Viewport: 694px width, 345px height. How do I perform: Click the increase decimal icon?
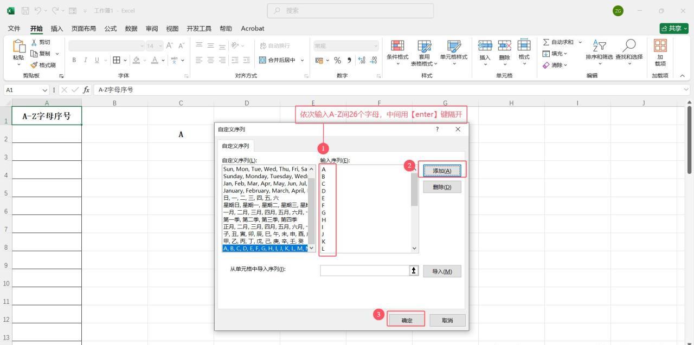click(362, 60)
